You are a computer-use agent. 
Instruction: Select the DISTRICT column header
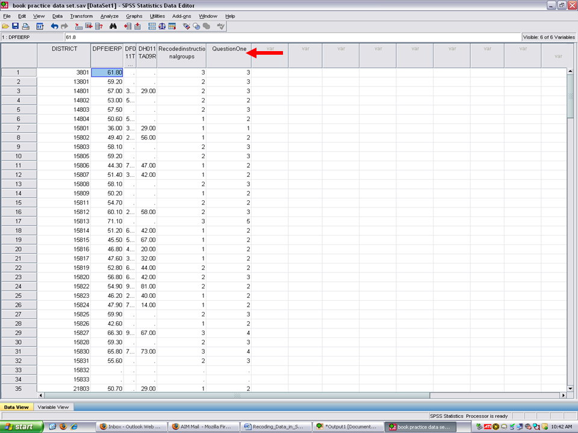tap(64, 49)
